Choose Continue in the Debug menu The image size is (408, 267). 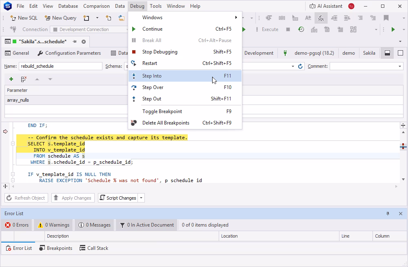click(185, 29)
